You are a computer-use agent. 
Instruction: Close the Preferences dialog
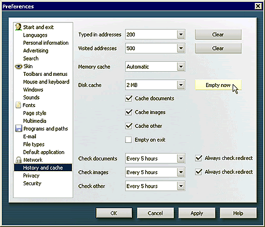click(258, 6)
